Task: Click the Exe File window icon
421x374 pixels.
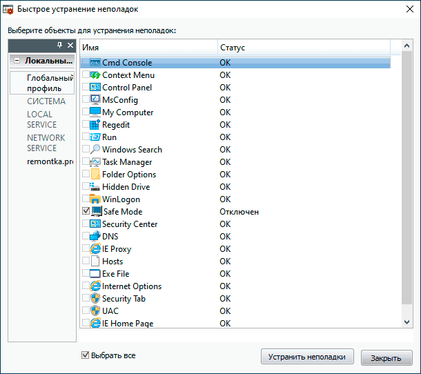Action: (95, 273)
